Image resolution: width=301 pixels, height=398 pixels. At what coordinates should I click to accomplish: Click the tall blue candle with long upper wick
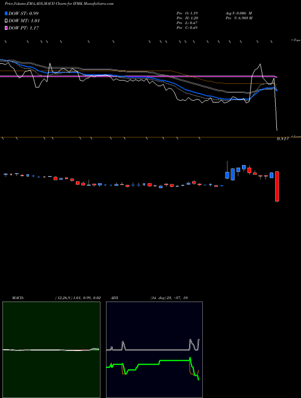(x=228, y=170)
